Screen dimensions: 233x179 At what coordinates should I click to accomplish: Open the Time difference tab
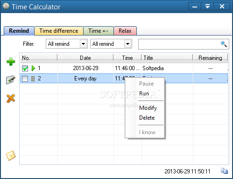(x=59, y=31)
